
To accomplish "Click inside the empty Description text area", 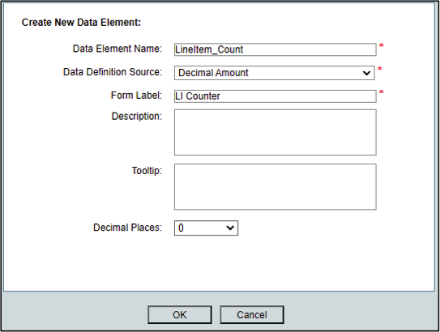I will pyautogui.click(x=276, y=132).
